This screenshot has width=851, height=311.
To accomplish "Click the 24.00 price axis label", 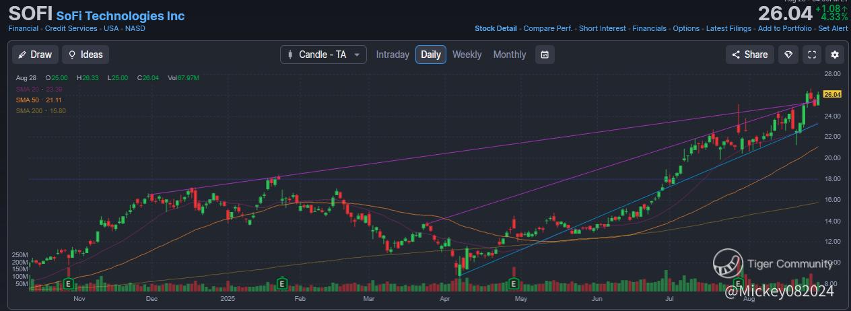I will point(832,116).
